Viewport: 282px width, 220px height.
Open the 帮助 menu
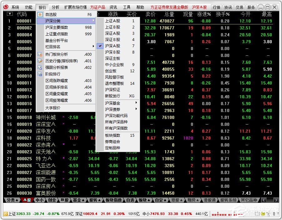[140, 7]
